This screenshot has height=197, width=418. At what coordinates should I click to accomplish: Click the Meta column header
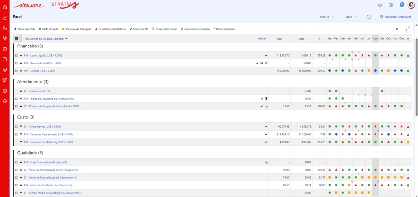pyautogui.click(x=301, y=39)
